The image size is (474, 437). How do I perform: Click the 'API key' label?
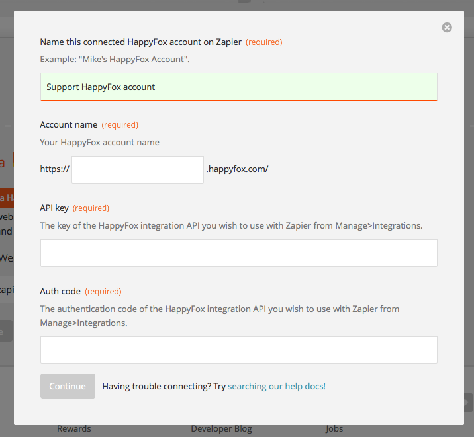[54, 208]
